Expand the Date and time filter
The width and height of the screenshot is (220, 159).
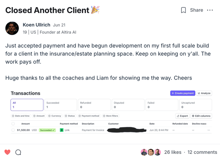click(21, 116)
